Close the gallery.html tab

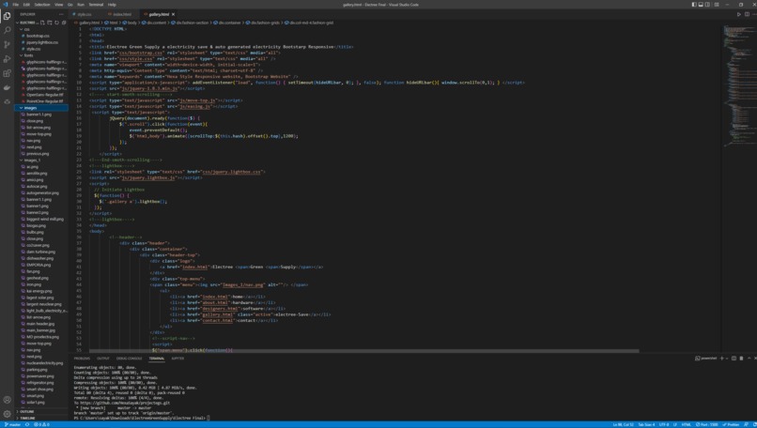(x=174, y=14)
